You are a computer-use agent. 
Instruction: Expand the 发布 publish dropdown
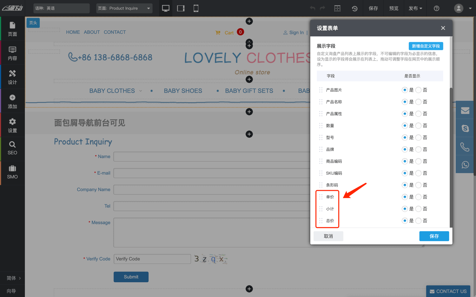[x=415, y=9]
